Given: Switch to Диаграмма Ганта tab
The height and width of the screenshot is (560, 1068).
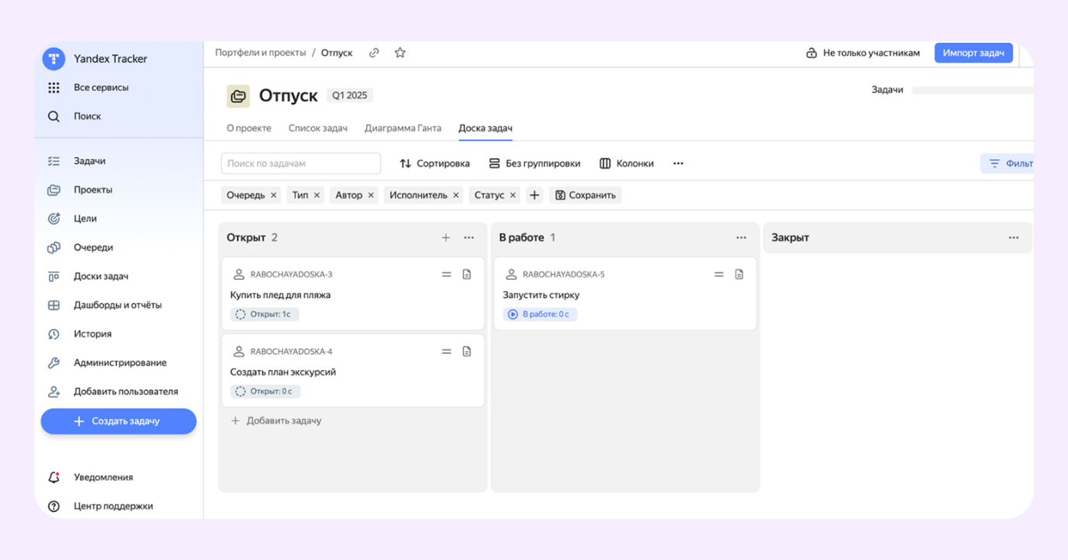Looking at the screenshot, I should [x=403, y=128].
